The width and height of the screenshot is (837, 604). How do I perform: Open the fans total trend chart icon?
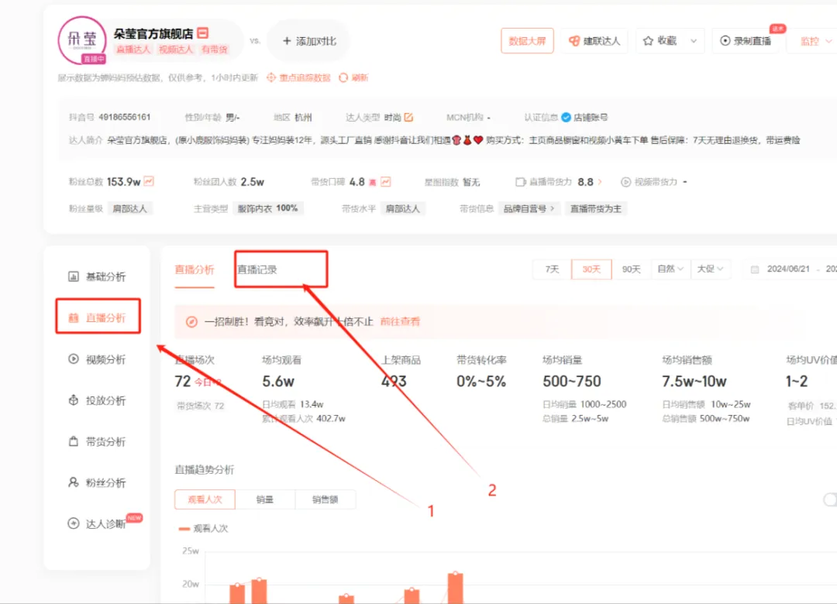(149, 181)
